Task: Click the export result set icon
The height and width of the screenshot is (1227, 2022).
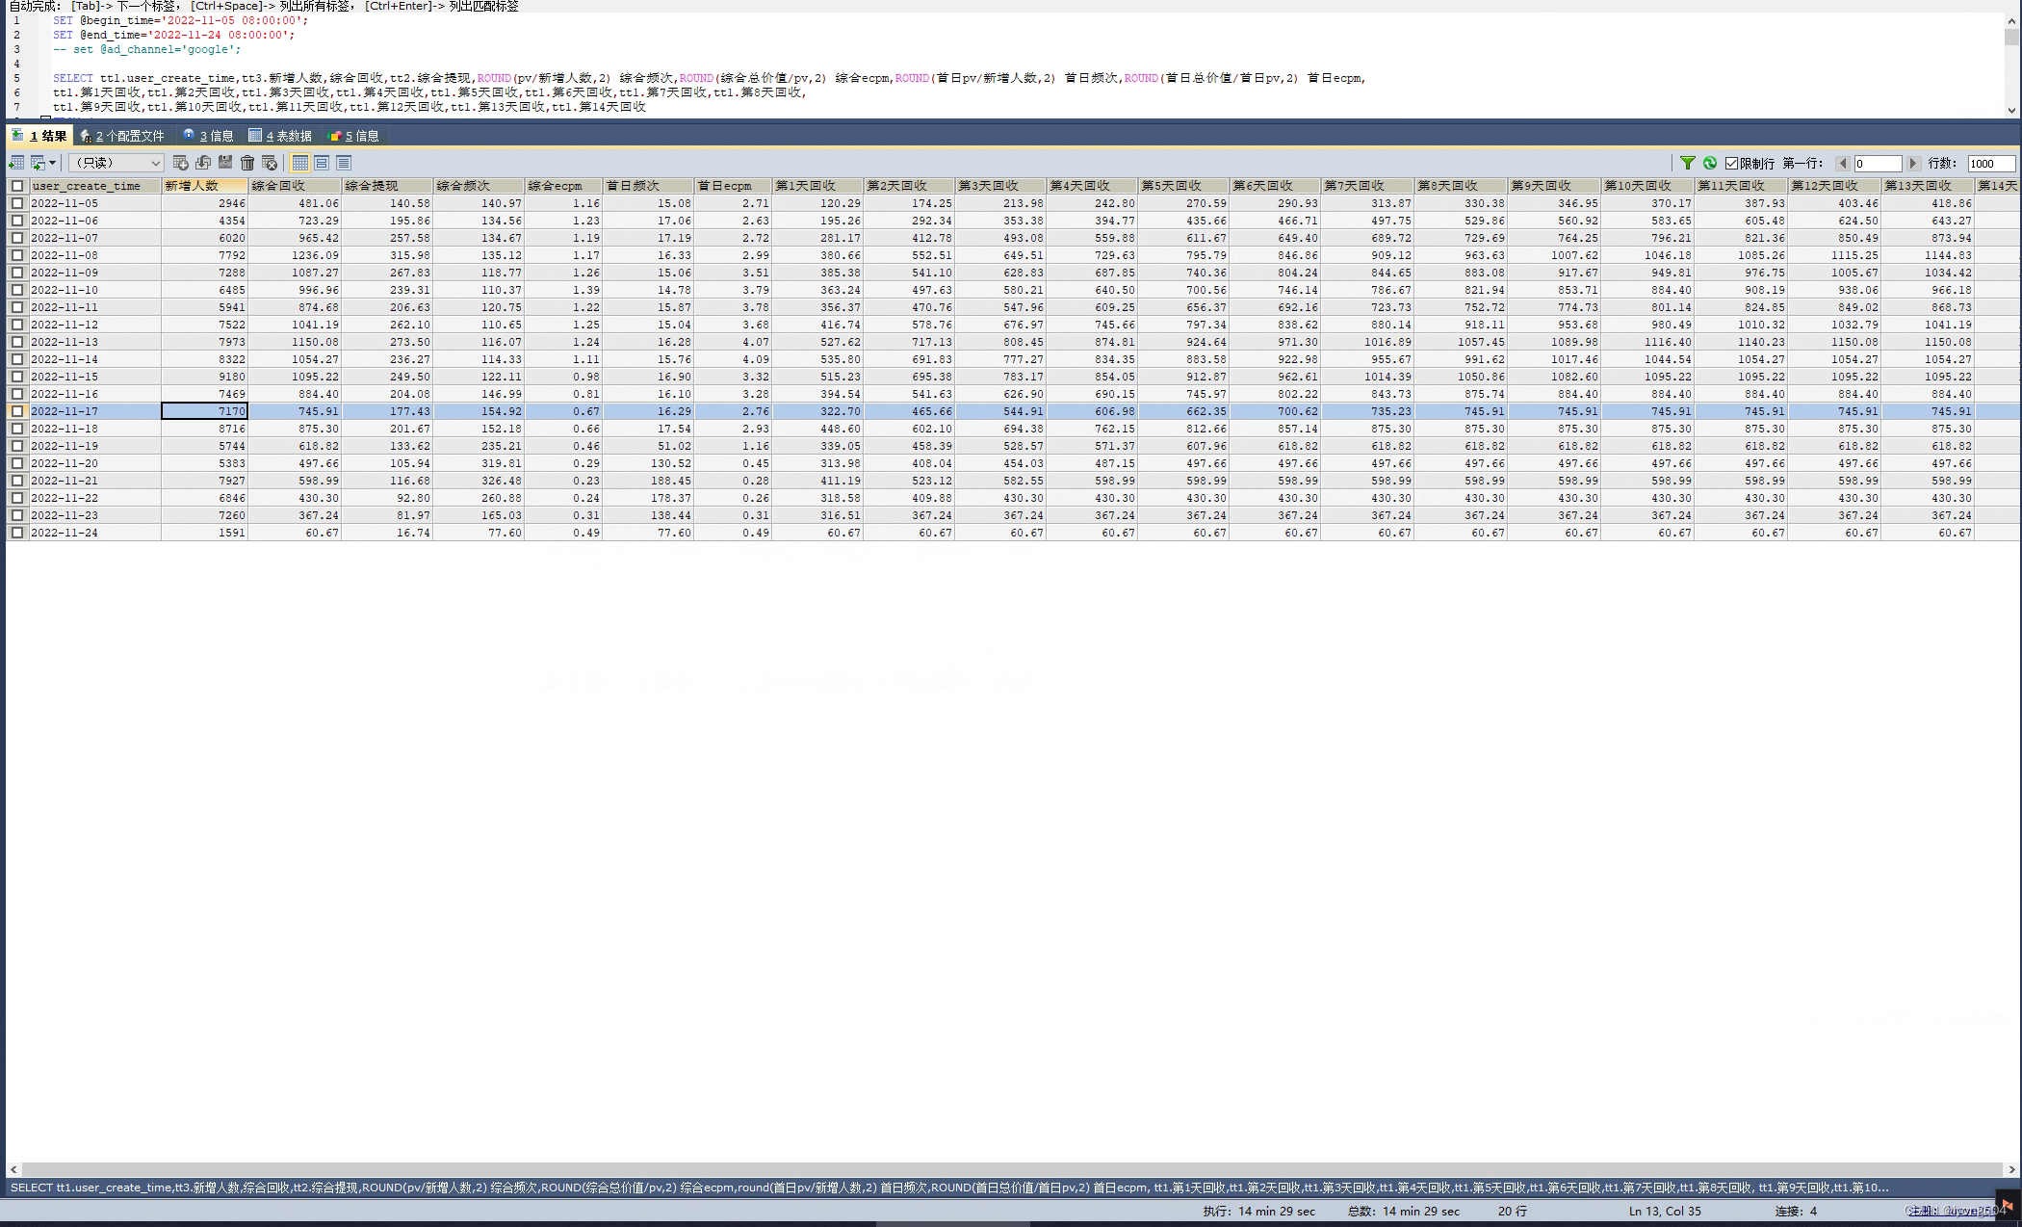Action: click(16, 163)
